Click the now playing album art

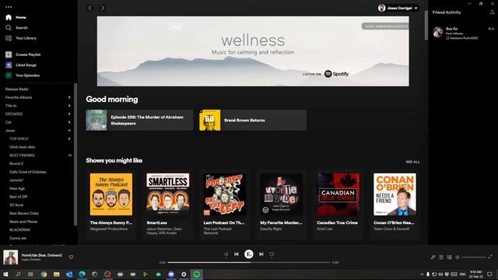point(10,257)
